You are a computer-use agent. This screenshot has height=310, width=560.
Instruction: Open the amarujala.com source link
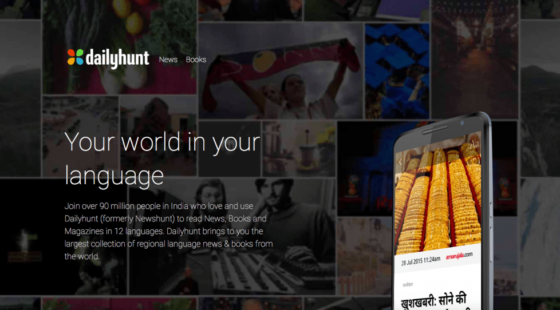coord(459,255)
